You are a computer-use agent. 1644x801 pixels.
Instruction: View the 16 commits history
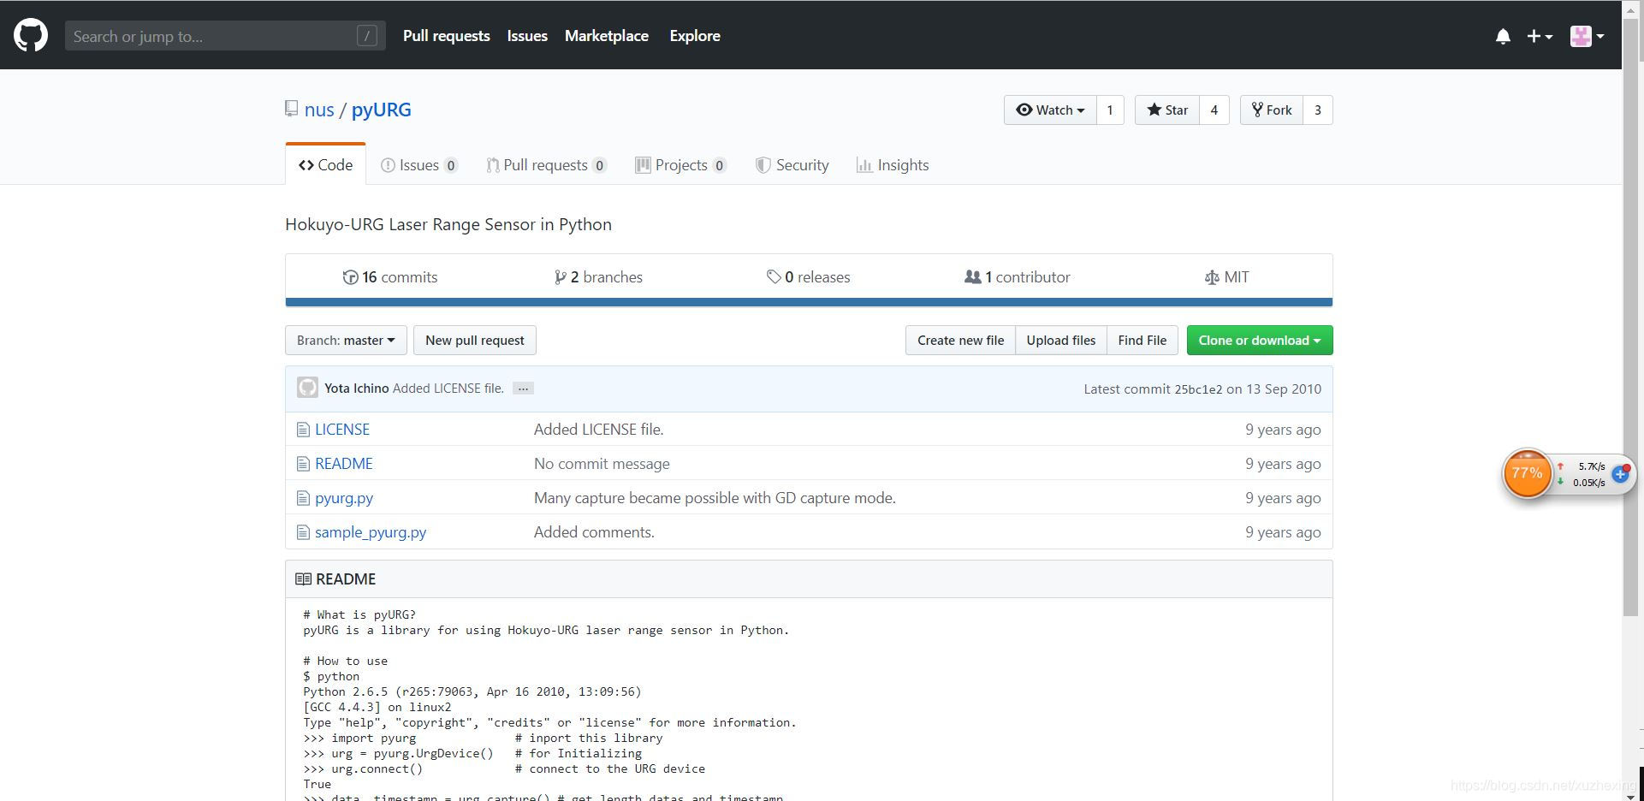point(390,277)
